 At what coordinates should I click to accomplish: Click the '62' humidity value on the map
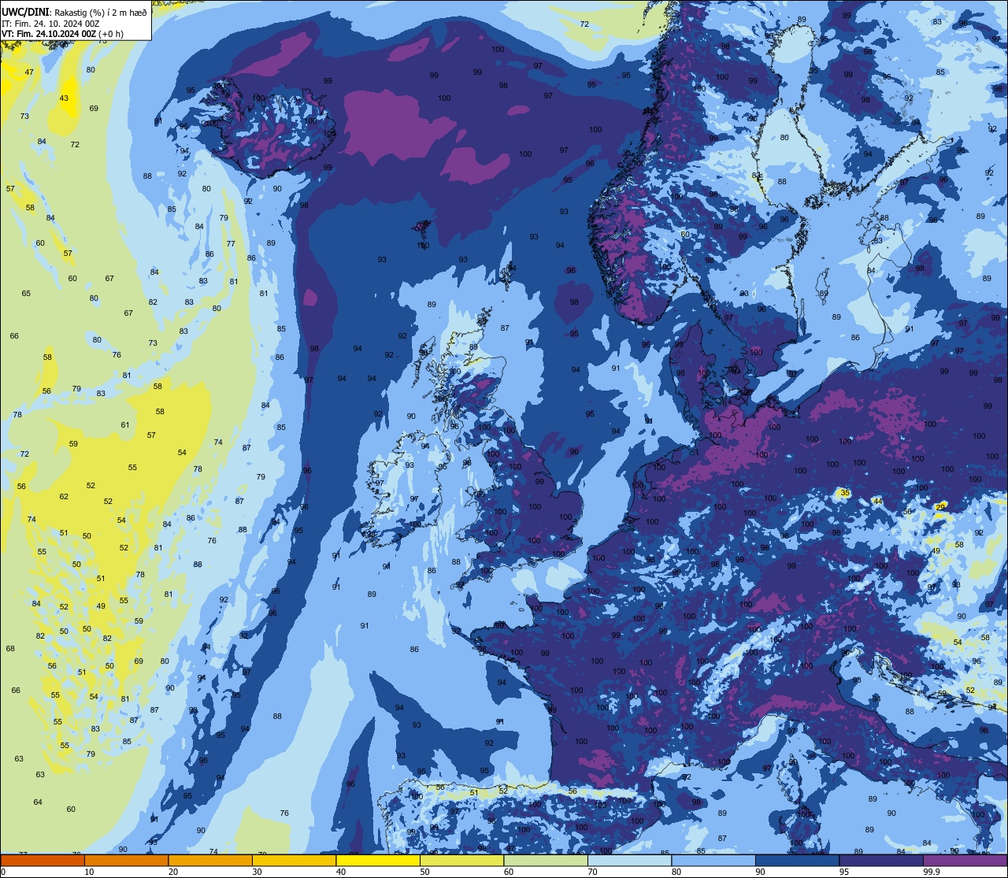click(x=64, y=497)
